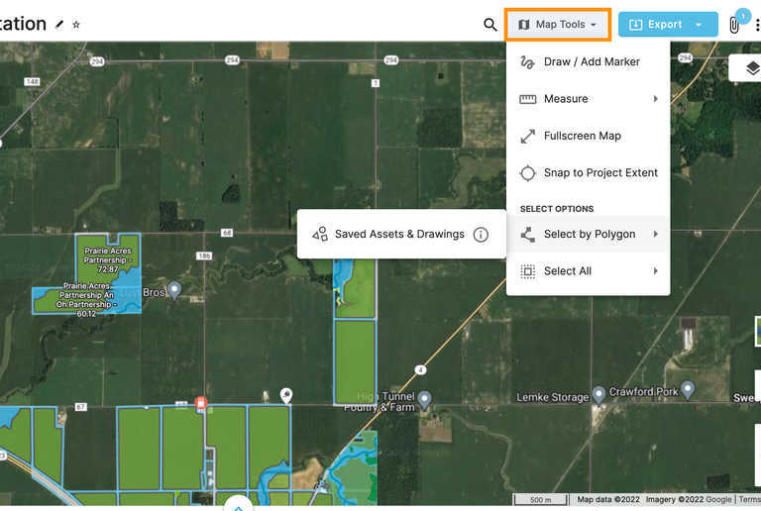The height and width of the screenshot is (511, 761).
Task: Click the Map data ©2022 attribution text
Action: tap(608, 499)
